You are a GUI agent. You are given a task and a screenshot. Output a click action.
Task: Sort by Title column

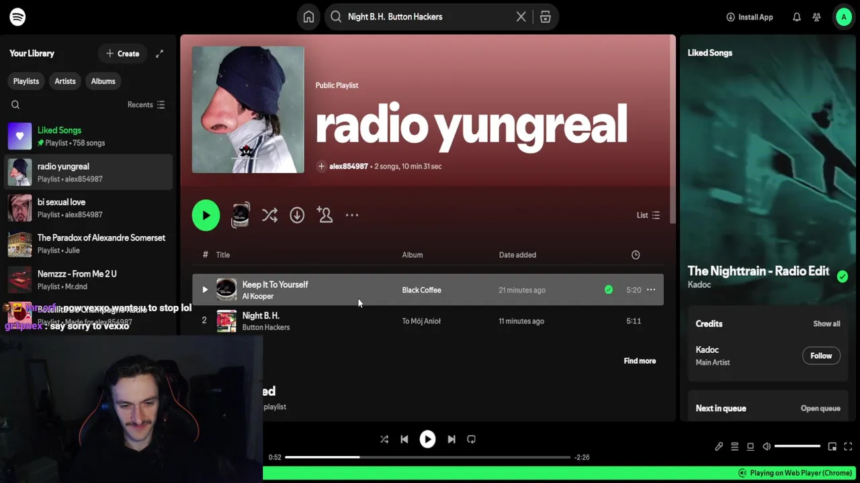pyautogui.click(x=223, y=255)
